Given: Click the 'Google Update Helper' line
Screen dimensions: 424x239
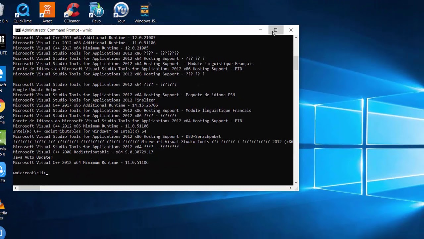Looking at the screenshot, I should (x=36, y=90).
